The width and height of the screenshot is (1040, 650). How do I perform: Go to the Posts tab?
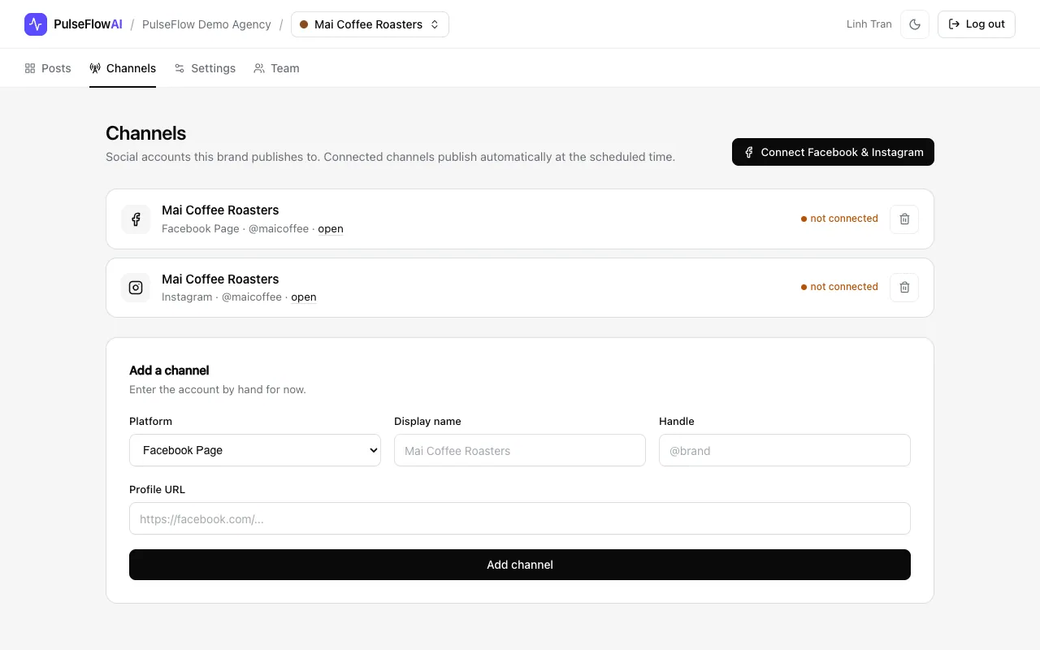[48, 68]
